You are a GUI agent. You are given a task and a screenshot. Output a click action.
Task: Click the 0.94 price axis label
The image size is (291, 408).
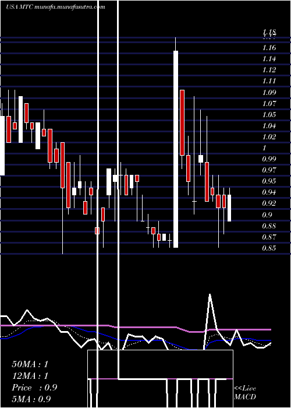click(269, 192)
